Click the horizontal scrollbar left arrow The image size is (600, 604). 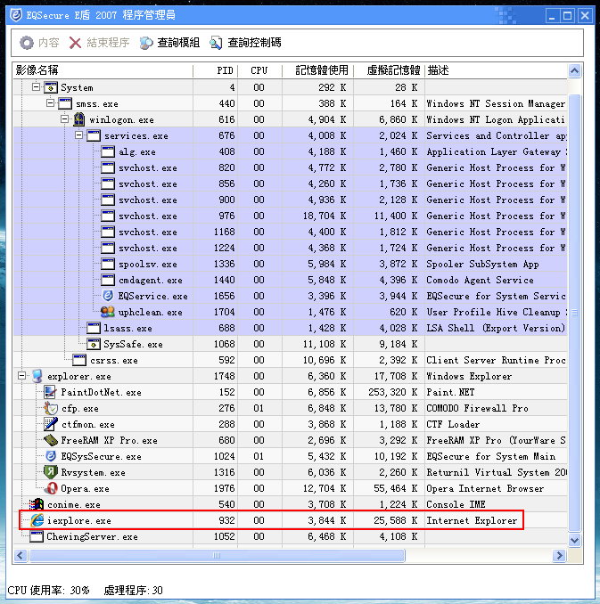(x=21, y=555)
